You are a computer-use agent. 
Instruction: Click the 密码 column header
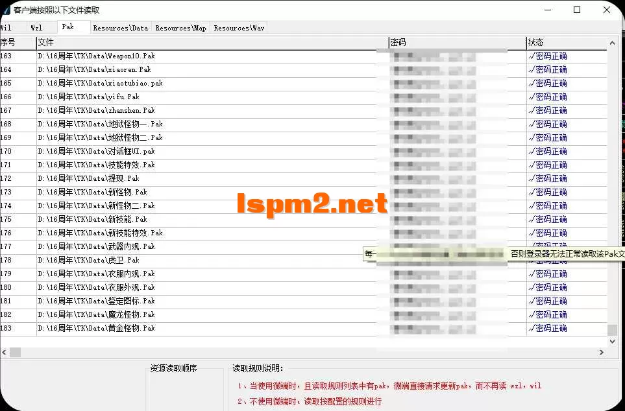pos(454,42)
